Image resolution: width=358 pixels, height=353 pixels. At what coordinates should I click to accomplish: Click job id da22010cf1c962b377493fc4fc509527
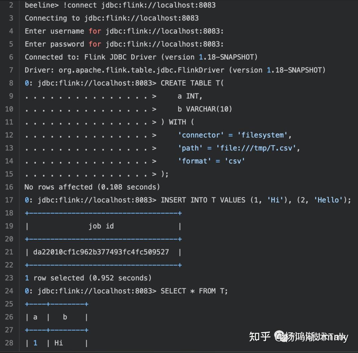point(101,252)
